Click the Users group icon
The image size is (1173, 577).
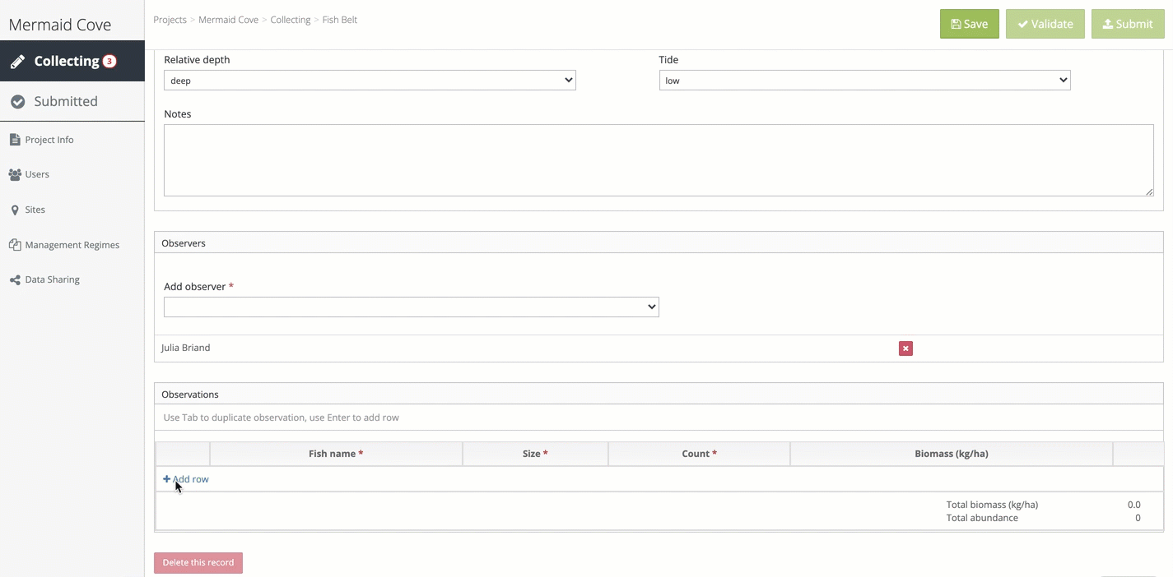pyautogui.click(x=15, y=174)
